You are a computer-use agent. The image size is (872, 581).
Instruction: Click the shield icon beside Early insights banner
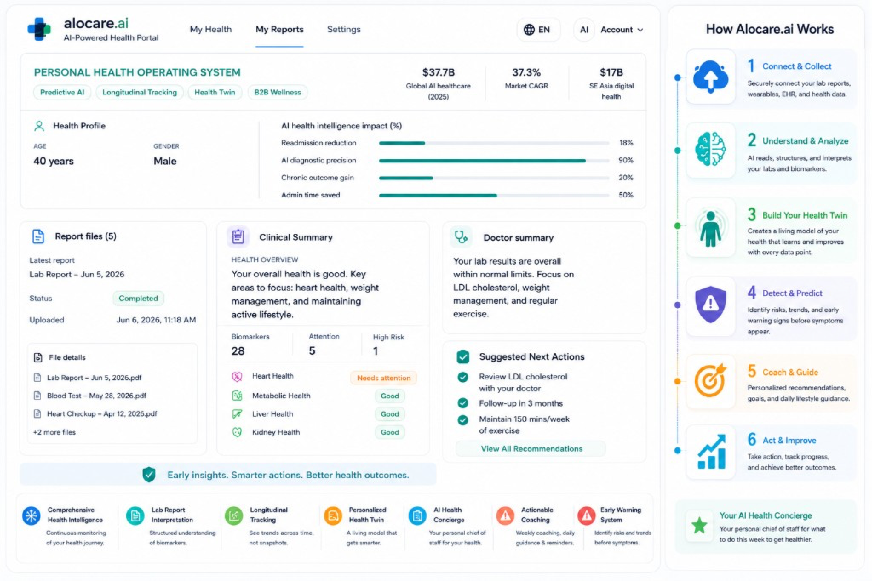click(149, 474)
